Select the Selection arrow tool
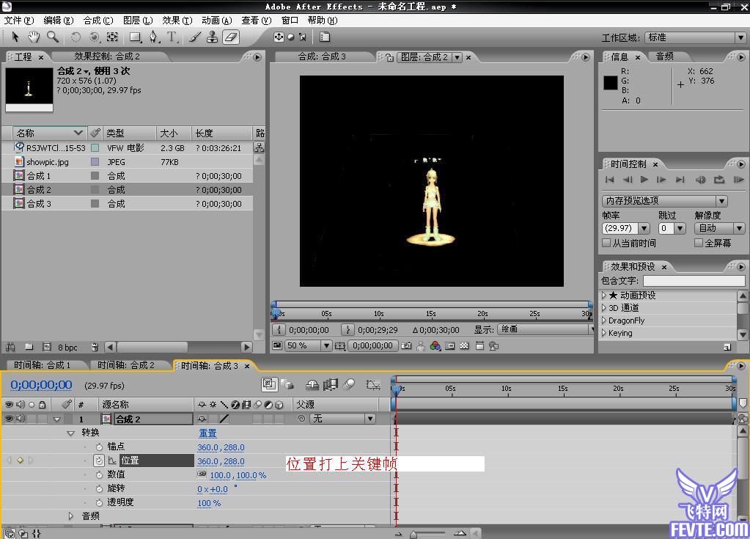The image size is (750, 539). (15, 37)
